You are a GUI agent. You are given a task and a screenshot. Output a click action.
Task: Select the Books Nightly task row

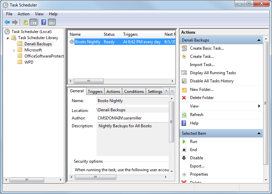[x=122, y=42]
